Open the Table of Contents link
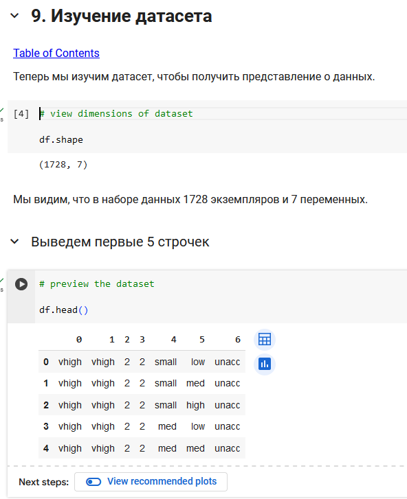The image size is (407, 499). [x=56, y=53]
